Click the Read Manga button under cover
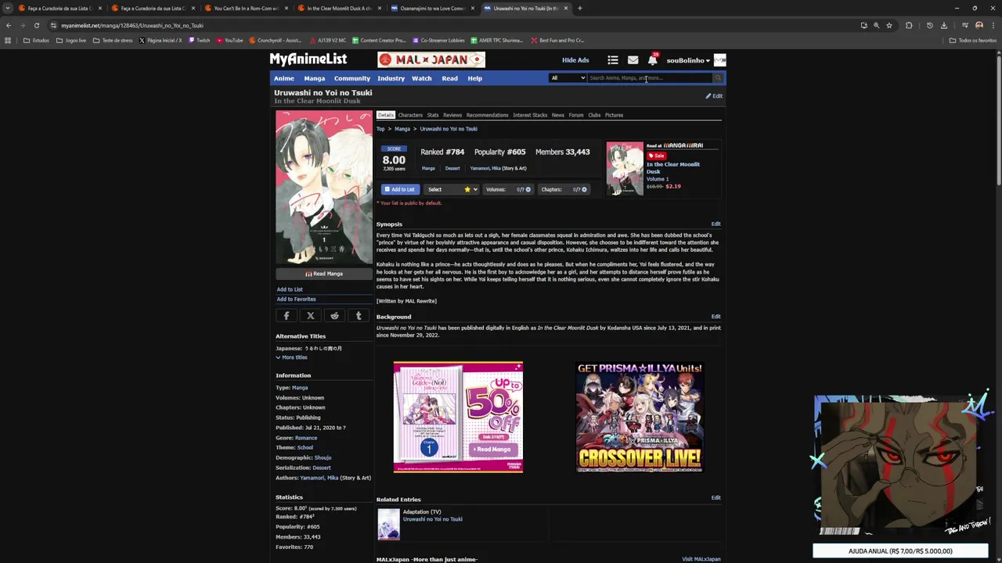Image resolution: width=1002 pixels, height=563 pixels. click(324, 274)
